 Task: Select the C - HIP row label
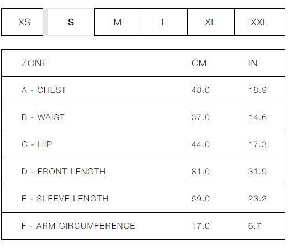point(36,144)
